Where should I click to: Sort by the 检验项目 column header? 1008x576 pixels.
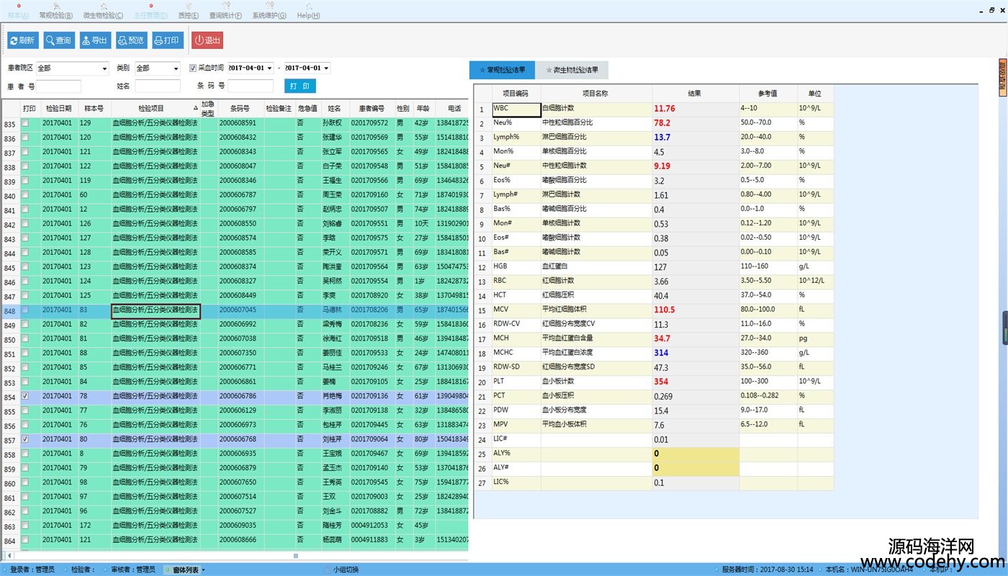click(156, 109)
